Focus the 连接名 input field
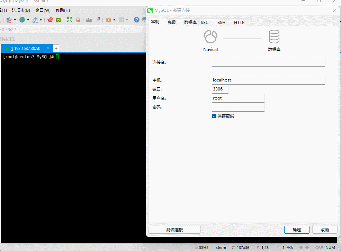Viewport: 341px width, 251px height. click(269, 62)
